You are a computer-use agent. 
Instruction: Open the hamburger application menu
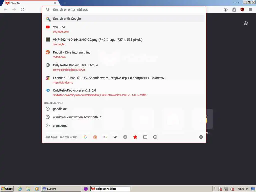250,10
